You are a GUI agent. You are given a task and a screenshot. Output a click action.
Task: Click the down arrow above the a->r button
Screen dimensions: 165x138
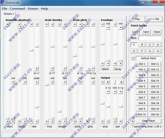click(37, 68)
